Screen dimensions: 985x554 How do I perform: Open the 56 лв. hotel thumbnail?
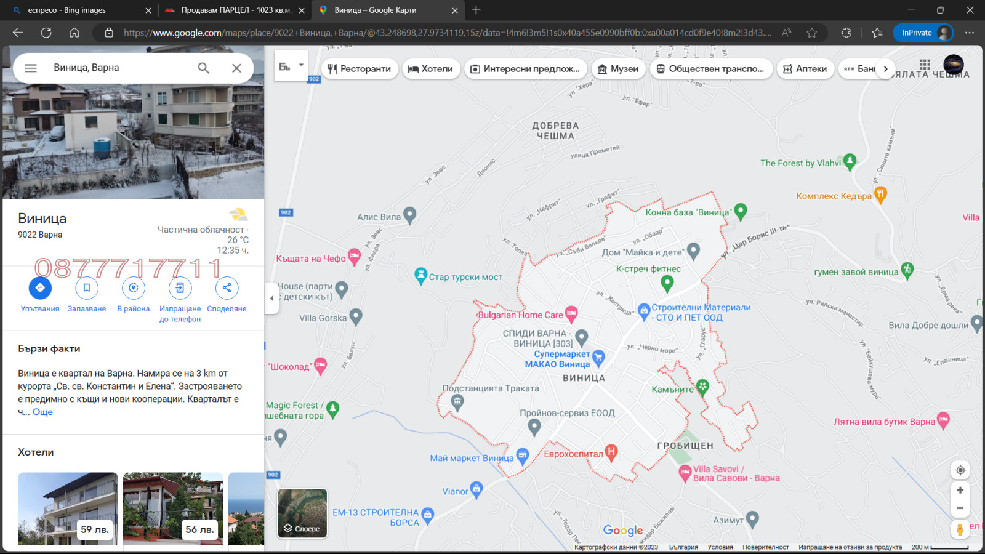(x=173, y=508)
